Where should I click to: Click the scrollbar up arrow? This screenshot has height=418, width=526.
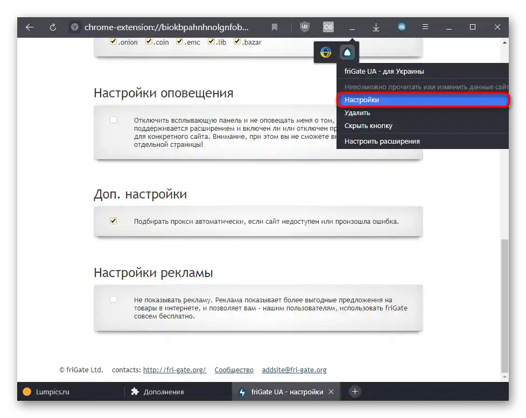[504, 42]
